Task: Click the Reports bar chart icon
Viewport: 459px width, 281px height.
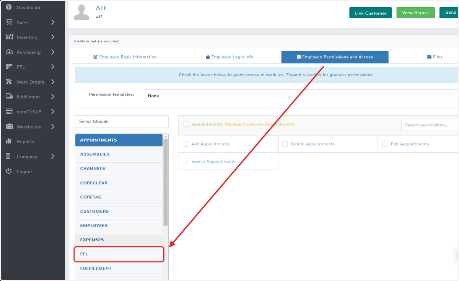Action: pos(9,141)
